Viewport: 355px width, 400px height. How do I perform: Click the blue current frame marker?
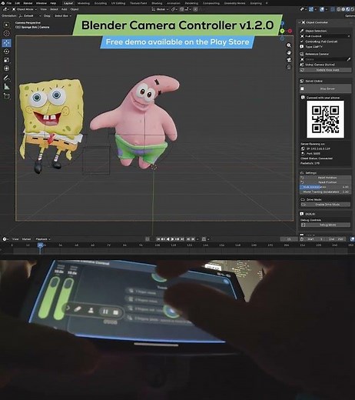click(x=40, y=245)
